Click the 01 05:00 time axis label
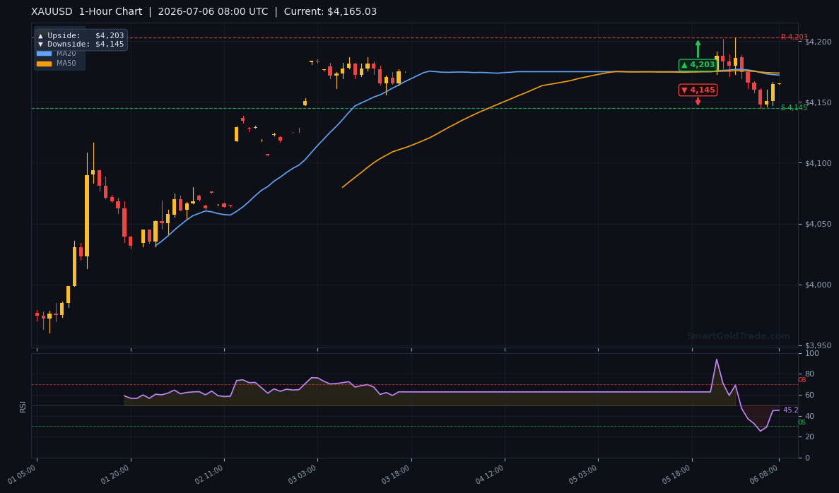Image resolution: width=839 pixels, height=493 pixels. click(23, 475)
